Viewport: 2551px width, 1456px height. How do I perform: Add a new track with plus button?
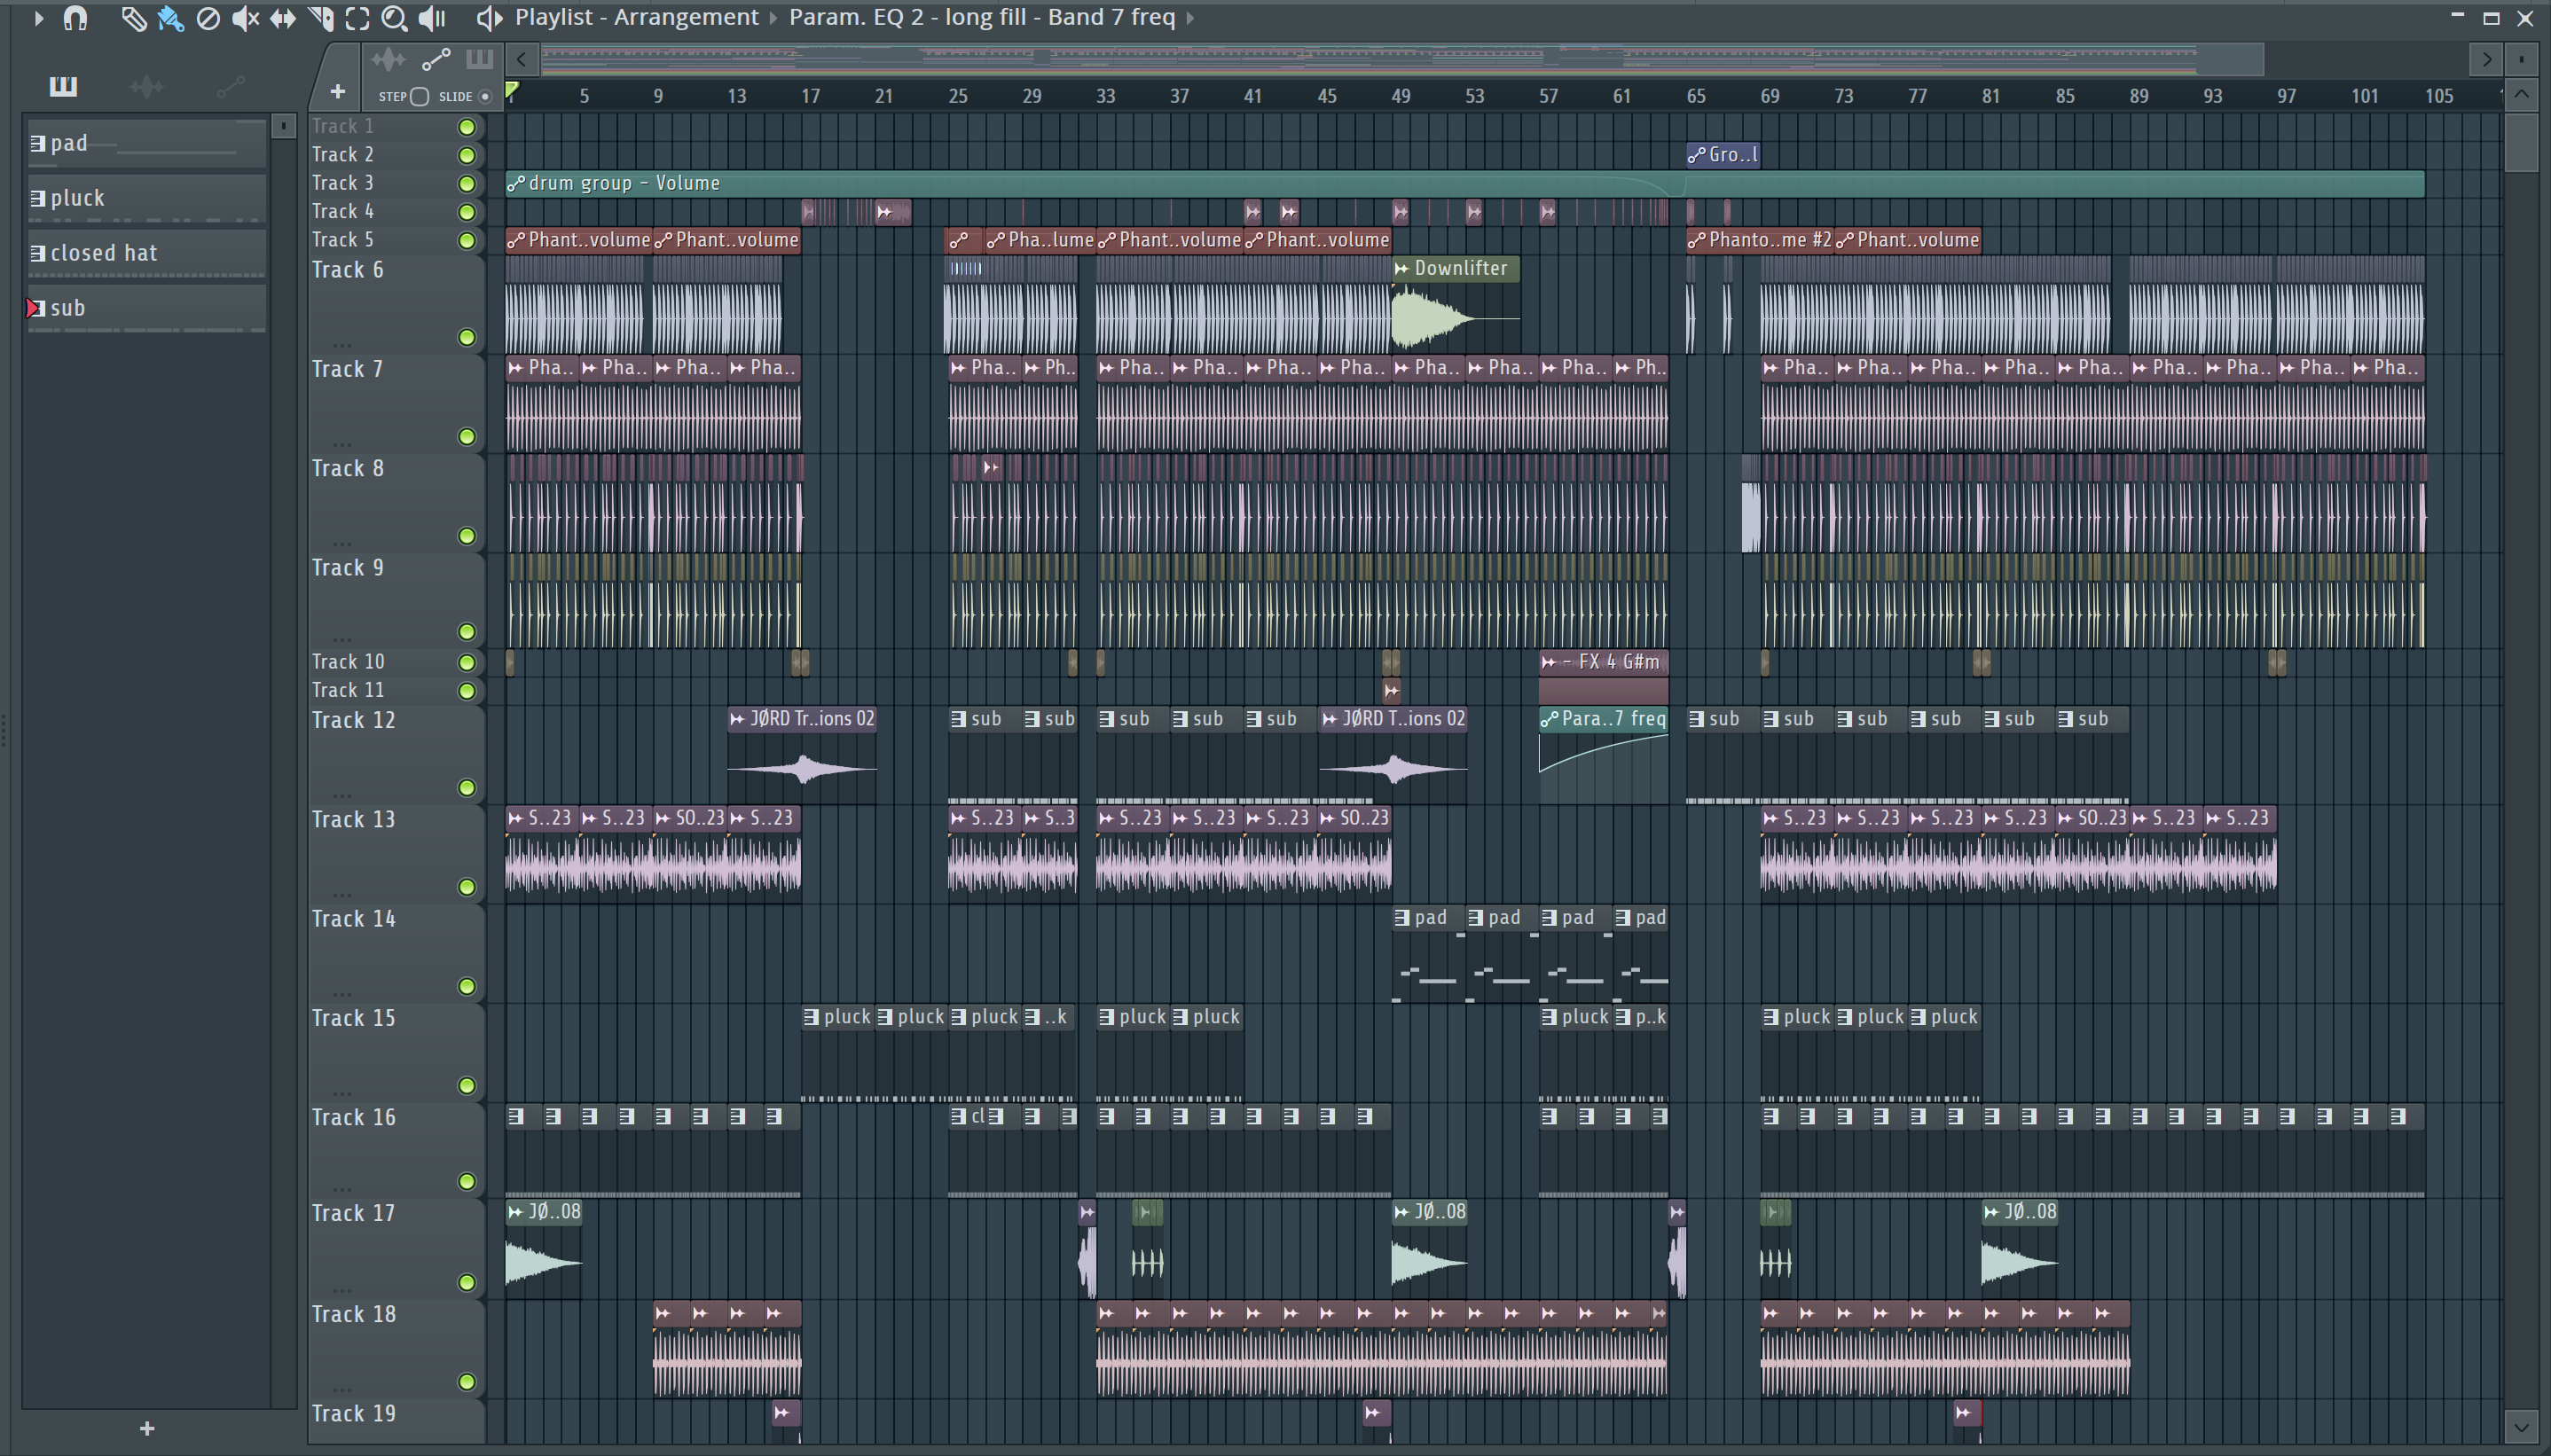(338, 92)
